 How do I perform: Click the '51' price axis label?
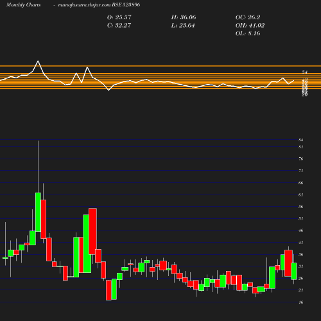[301, 219]
